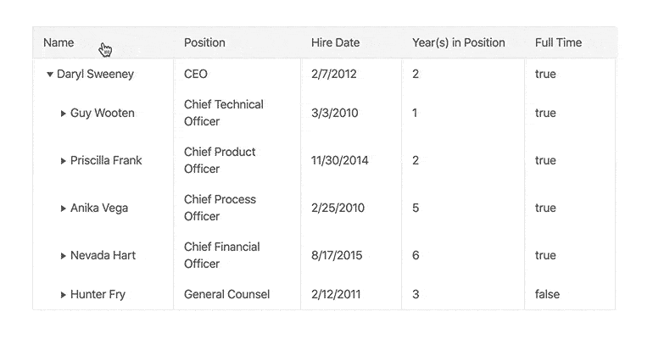Click the 11/30/2014 hire date cell
This screenshot has width=653, height=339.
(351, 160)
